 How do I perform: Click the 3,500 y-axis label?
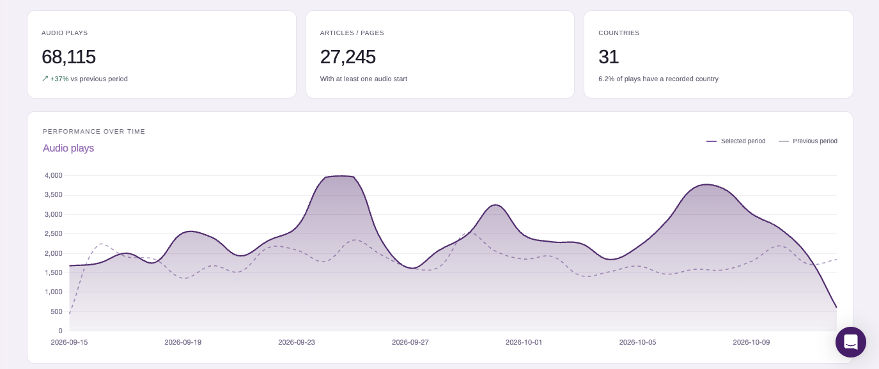(x=53, y=194)
